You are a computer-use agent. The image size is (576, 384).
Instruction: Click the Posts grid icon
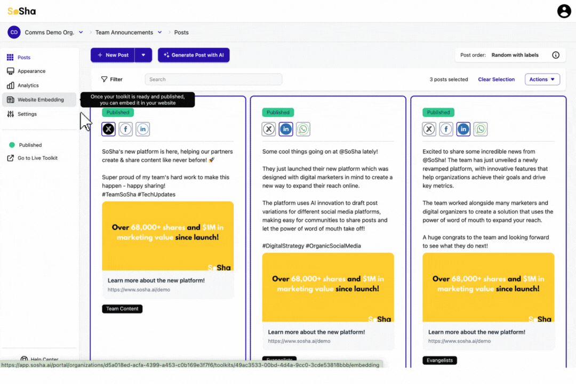point(10,57)
